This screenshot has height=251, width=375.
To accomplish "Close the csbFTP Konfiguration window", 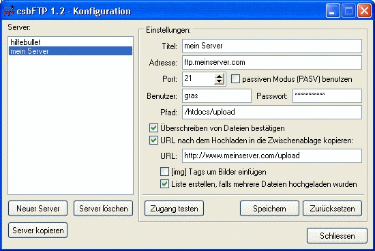I will pos(364,11).
